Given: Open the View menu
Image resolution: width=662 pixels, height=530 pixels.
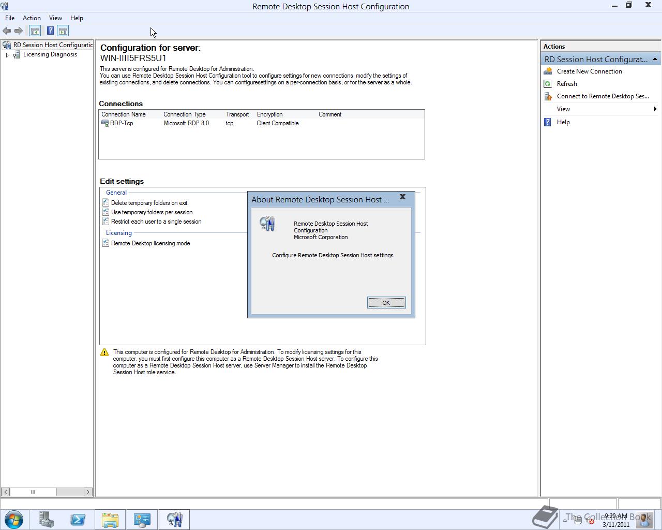Looking at the screenshot, I should [55, 18].
